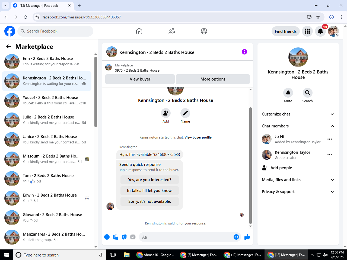Choose a GIF icon in composer
This screenshot has width=347, height=260.
[133, 237]
